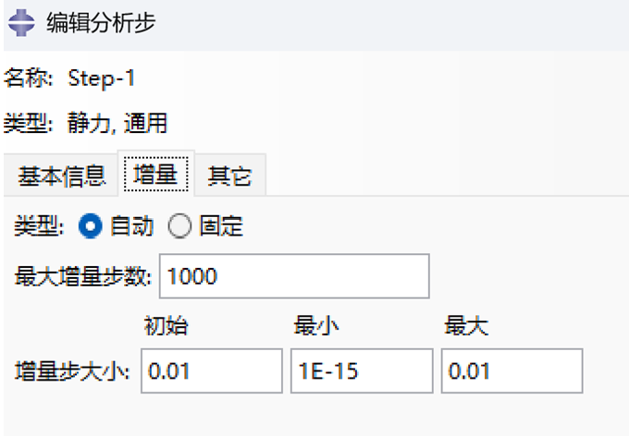Click the 最大 column header

pyautogui.click(x=466, y=325)
